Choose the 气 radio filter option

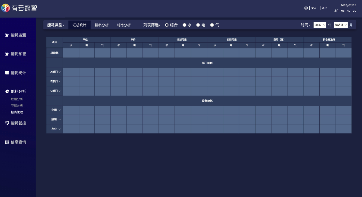coord(212,25)
